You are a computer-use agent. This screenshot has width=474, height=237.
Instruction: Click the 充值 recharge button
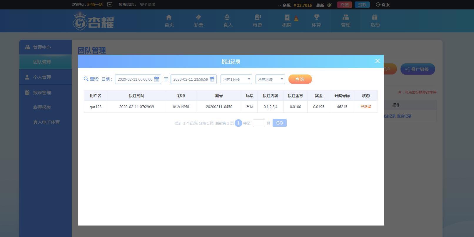tap(345, 5)
